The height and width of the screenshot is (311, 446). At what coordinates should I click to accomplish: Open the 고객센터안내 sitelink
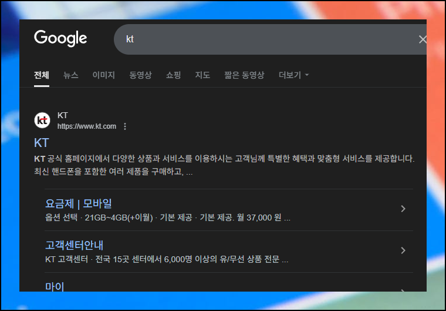pos(75,245)
